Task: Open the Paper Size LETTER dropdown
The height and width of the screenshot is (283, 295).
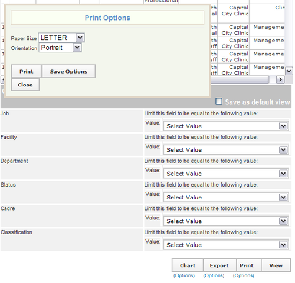Action: pos(61,38)
